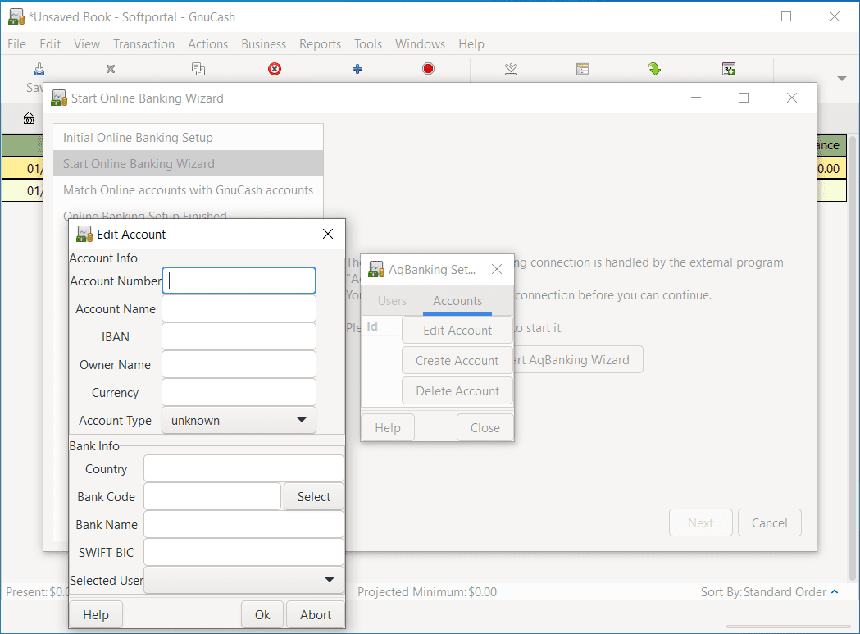
Task: Click the Blank transaction toolbar icon
Action: (512, 69)
